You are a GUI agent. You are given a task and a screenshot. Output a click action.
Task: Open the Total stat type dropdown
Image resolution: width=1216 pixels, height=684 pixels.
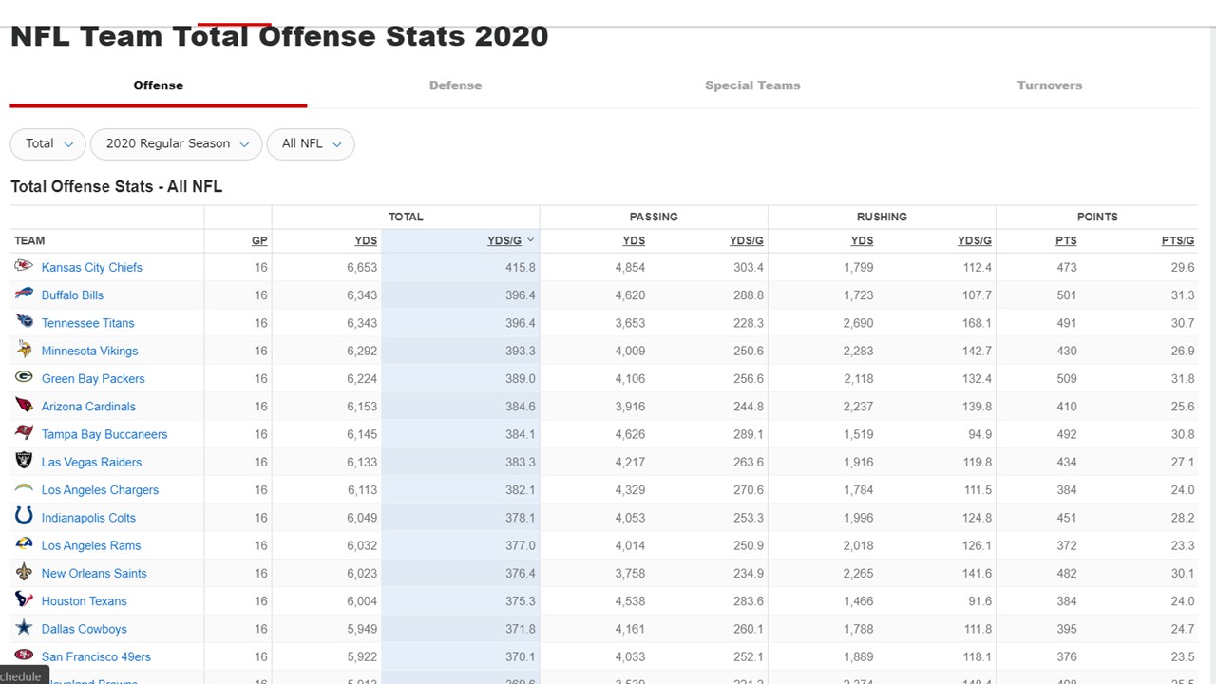[47, 143]
